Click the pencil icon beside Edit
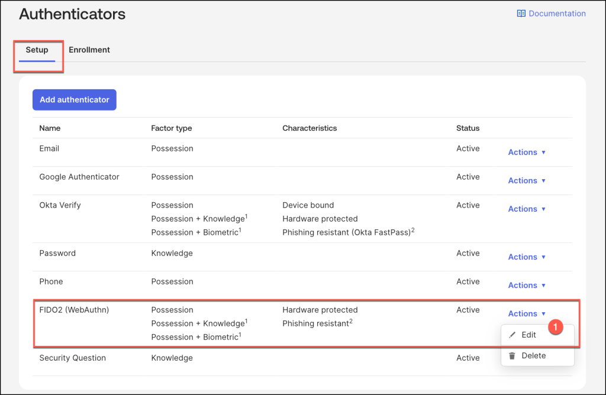606x395 pixels. click(x=512, y=335)
